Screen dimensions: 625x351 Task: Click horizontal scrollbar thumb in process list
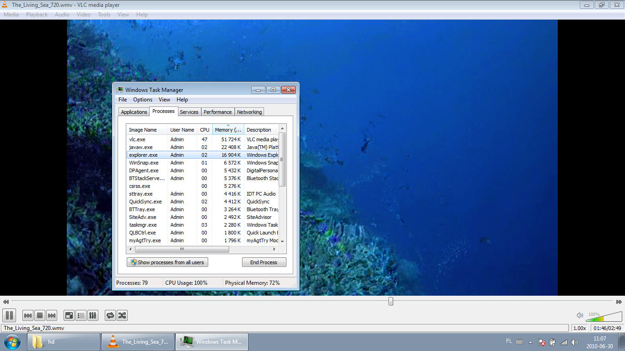182,250
